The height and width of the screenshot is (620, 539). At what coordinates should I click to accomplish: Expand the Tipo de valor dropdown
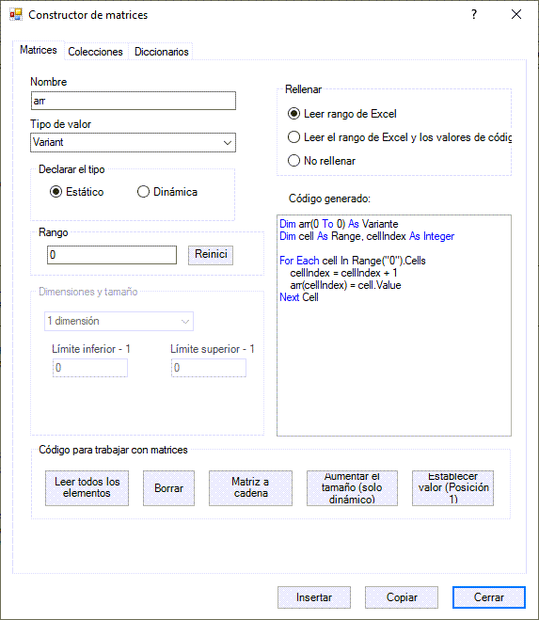133,143
